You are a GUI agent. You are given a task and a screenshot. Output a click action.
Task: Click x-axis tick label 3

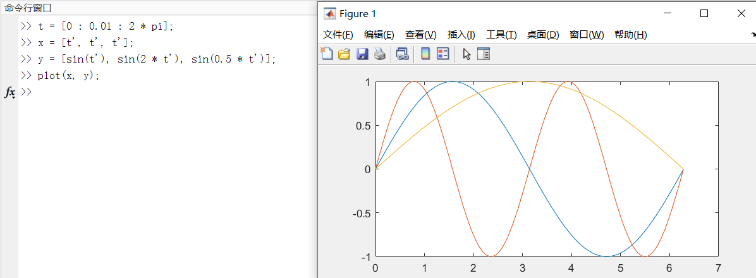(x=522, y=267)
